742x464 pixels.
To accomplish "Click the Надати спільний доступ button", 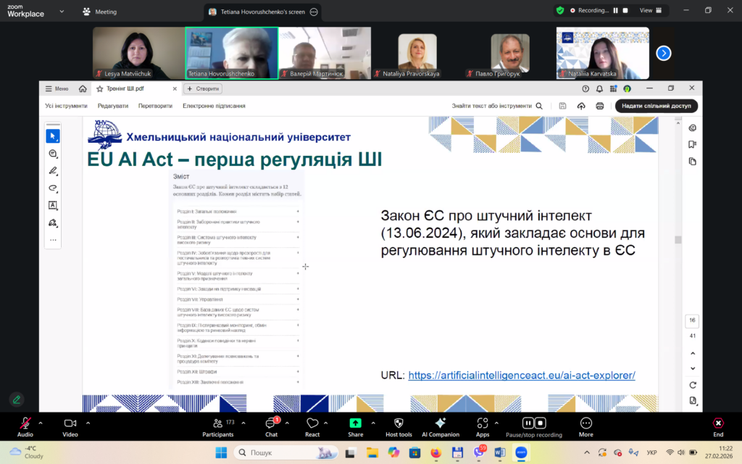I will pos(656,106).
